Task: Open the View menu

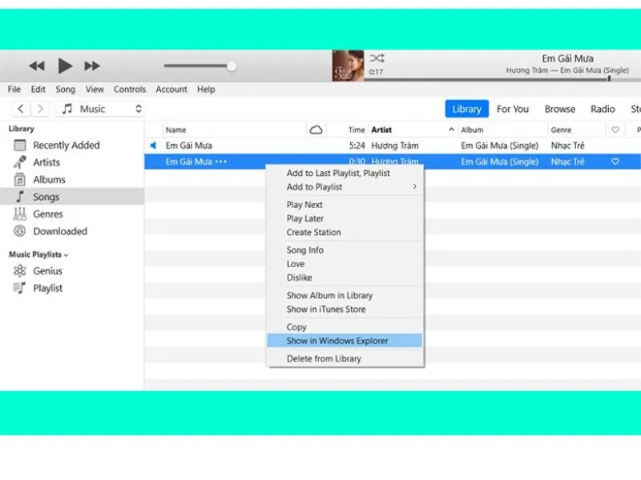Action: tap(95, 89)
